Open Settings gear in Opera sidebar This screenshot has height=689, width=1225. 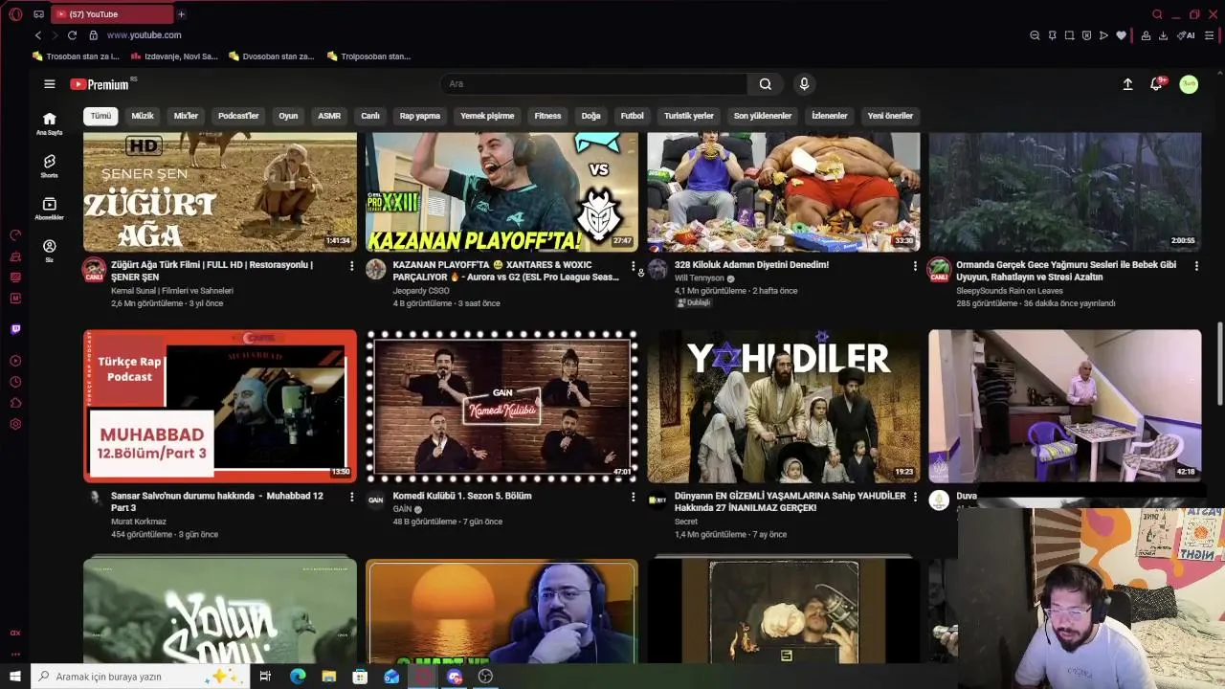pos(15,424)
